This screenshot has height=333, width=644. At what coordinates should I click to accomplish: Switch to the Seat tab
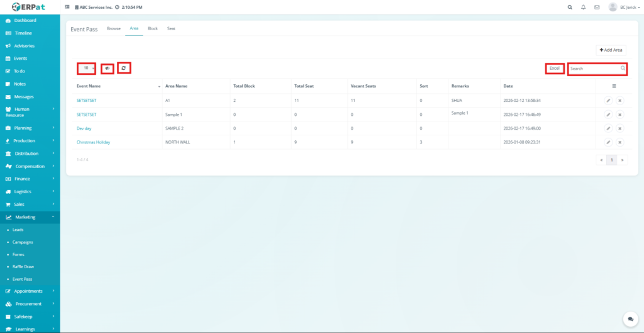coord(171,29)
